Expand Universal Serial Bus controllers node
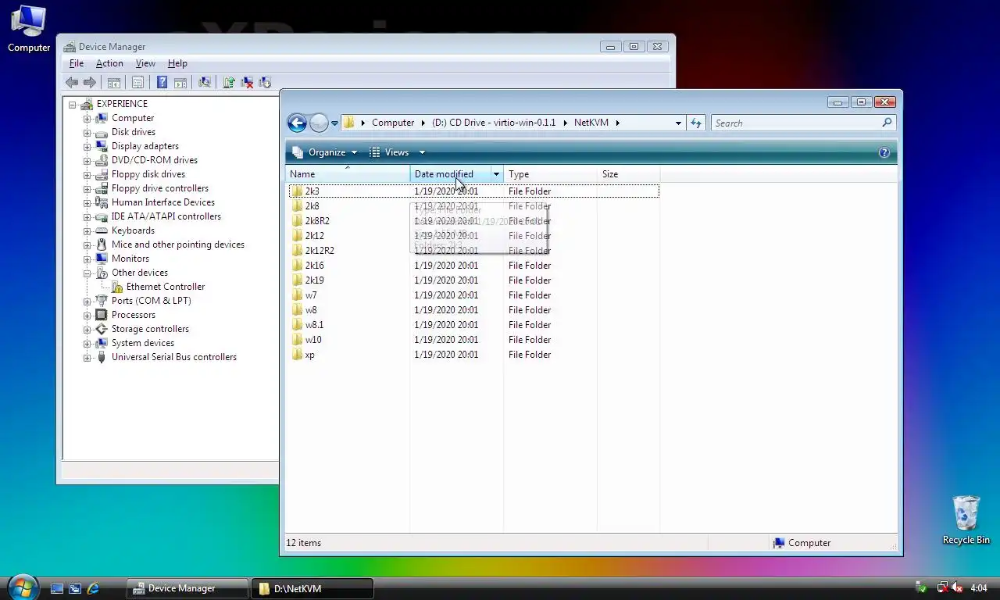 [x=87, y=357]
